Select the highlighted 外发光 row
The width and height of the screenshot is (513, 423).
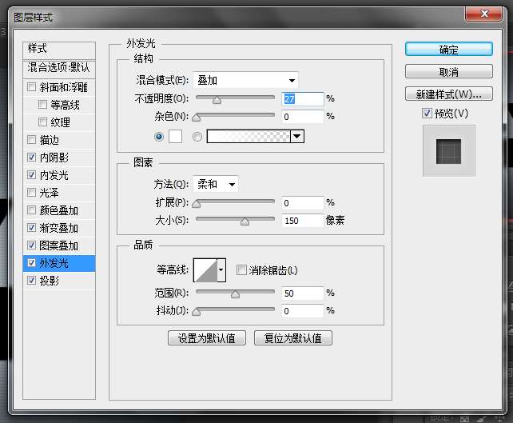coord(59,263)
